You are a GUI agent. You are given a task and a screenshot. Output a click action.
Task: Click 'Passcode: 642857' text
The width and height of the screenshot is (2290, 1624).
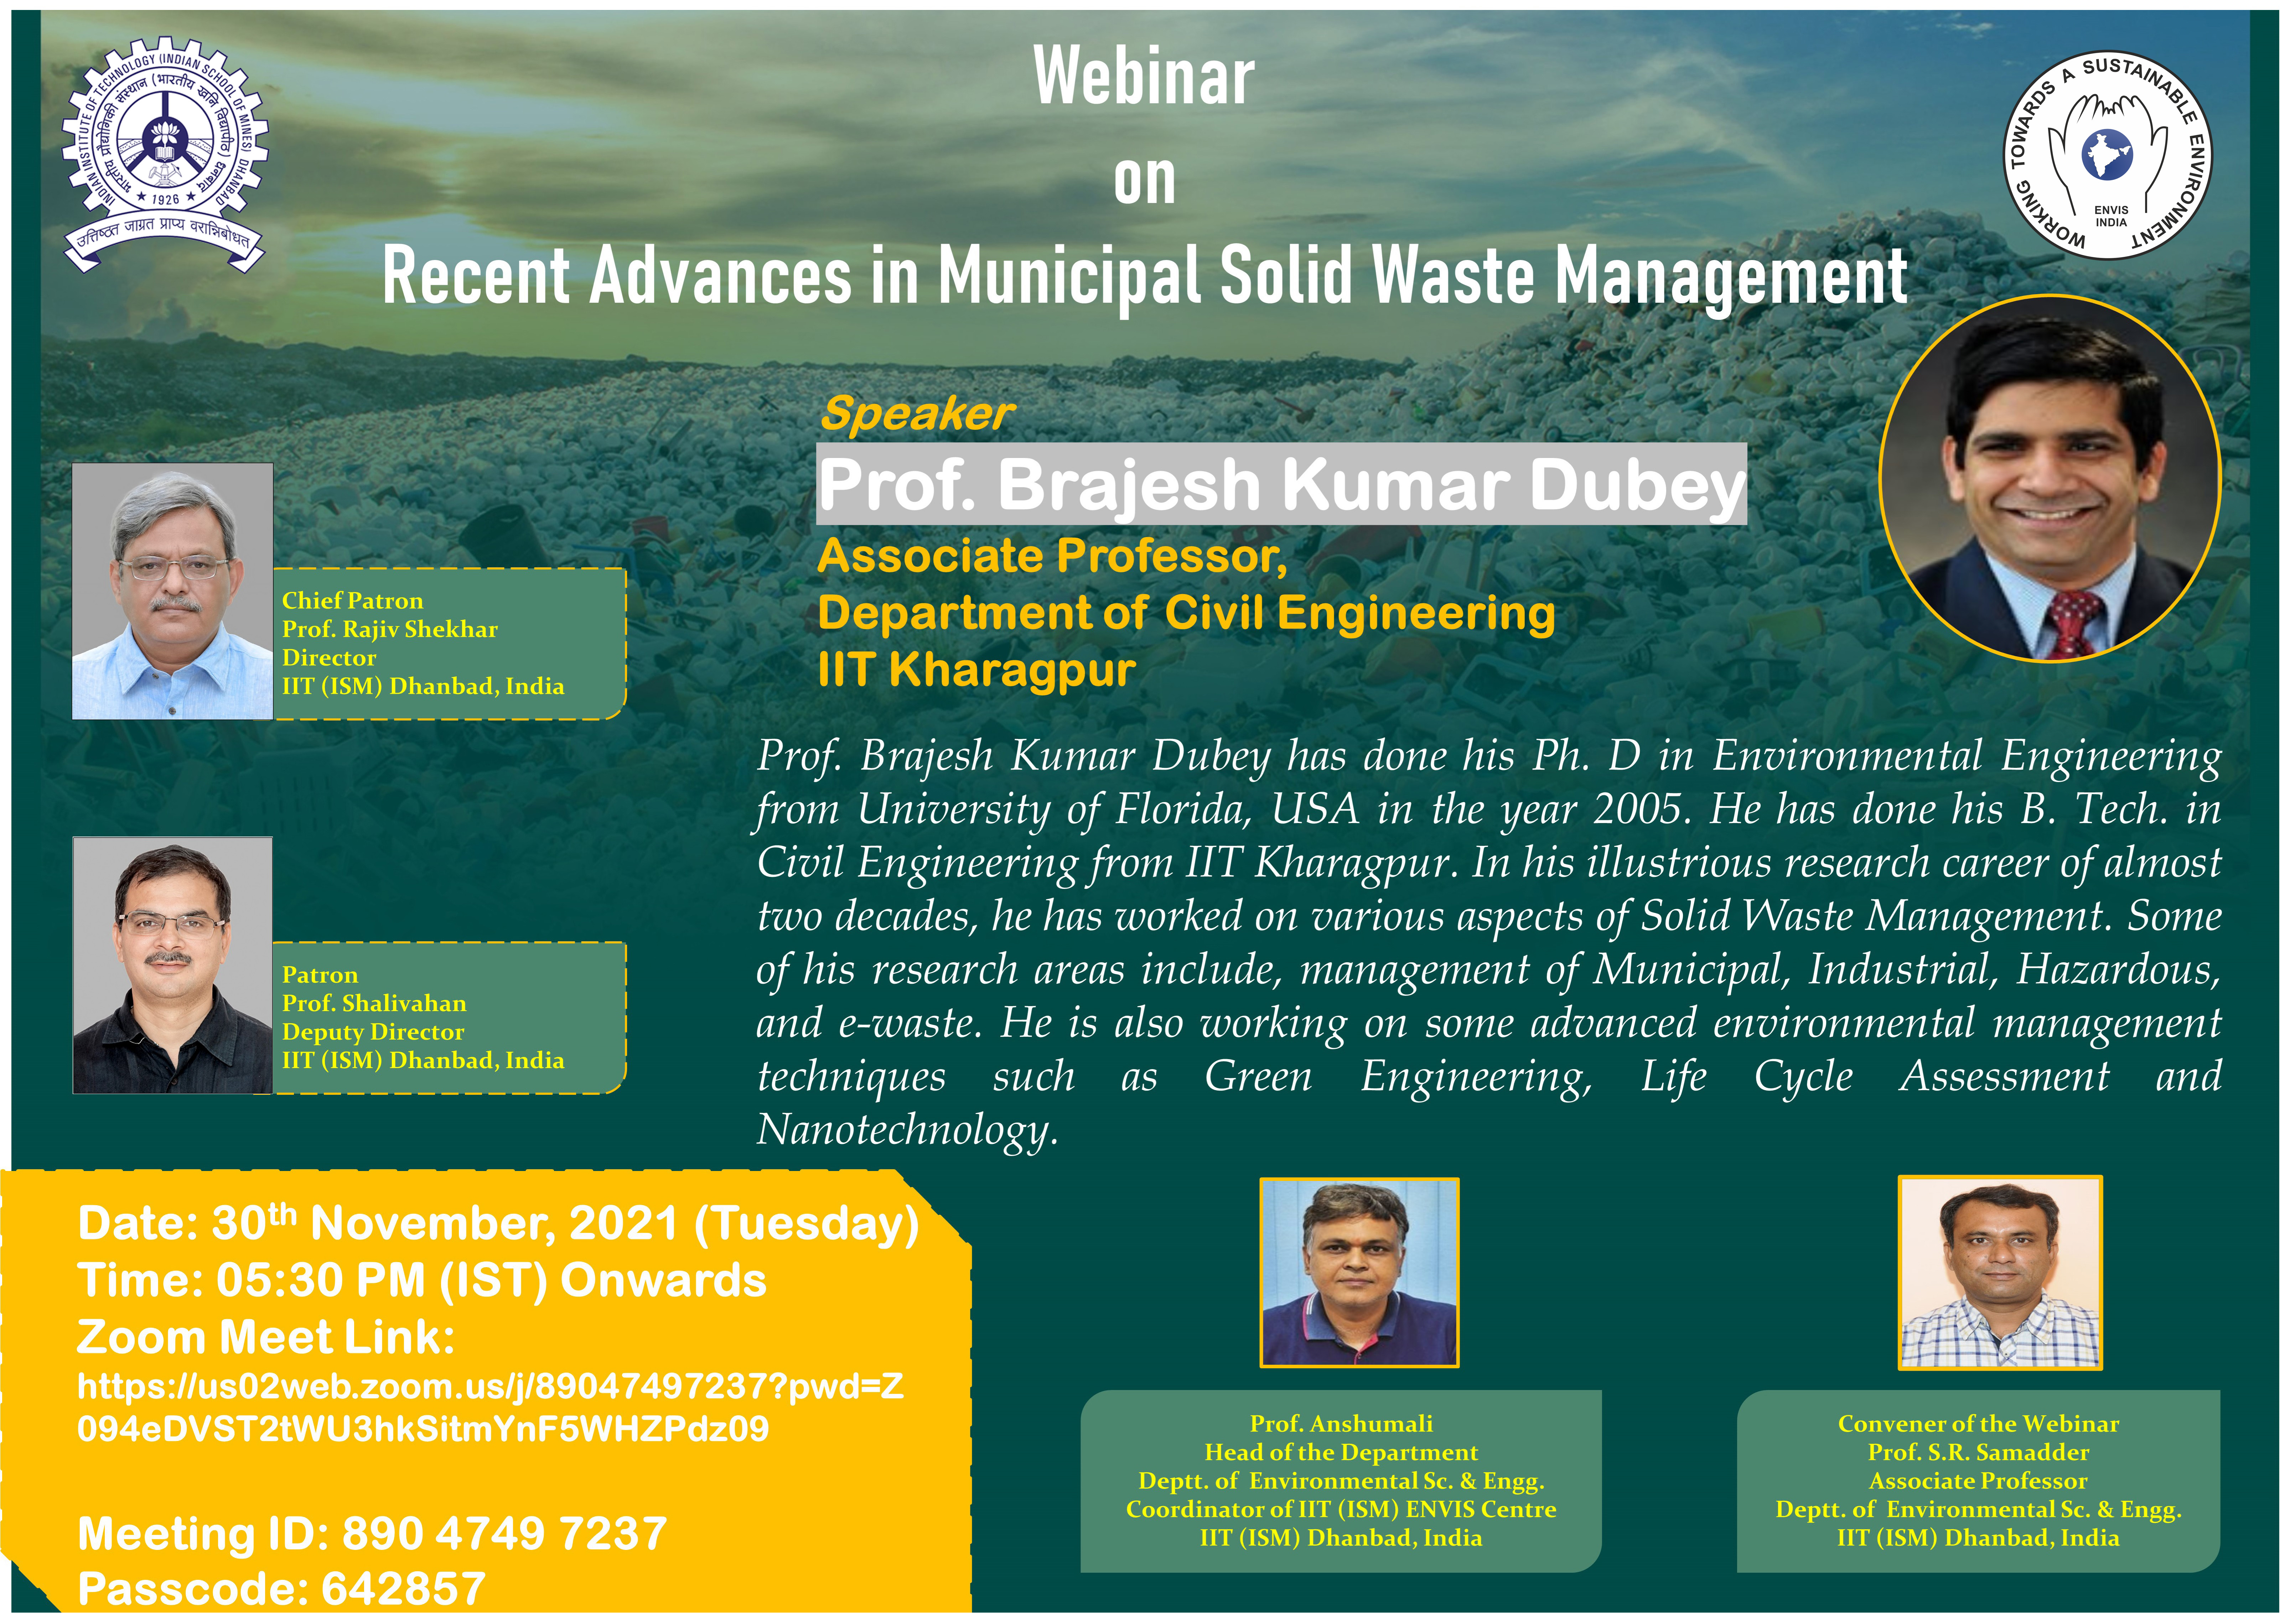pos(281,1589)
